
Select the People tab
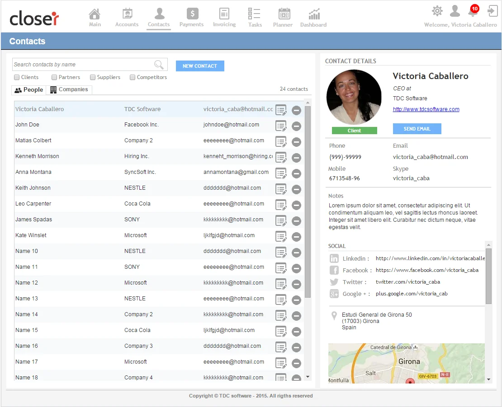[29, 90]
